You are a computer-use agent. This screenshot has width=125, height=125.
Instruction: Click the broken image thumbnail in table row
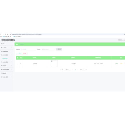tap(54, 63)
